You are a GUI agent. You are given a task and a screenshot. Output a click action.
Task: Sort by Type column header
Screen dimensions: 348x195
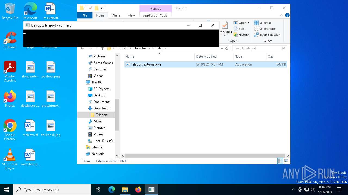[x=250, y=57]
